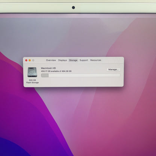Select the Storage tab

(73, 60)
